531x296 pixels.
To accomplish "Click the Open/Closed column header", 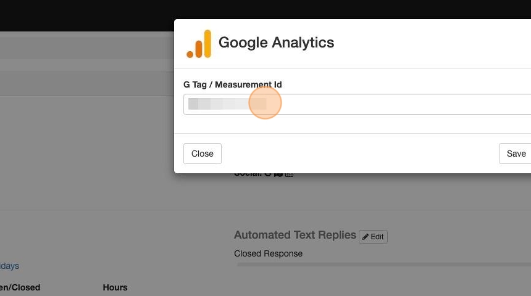I will pyautogui.click(x=20, y=287).
